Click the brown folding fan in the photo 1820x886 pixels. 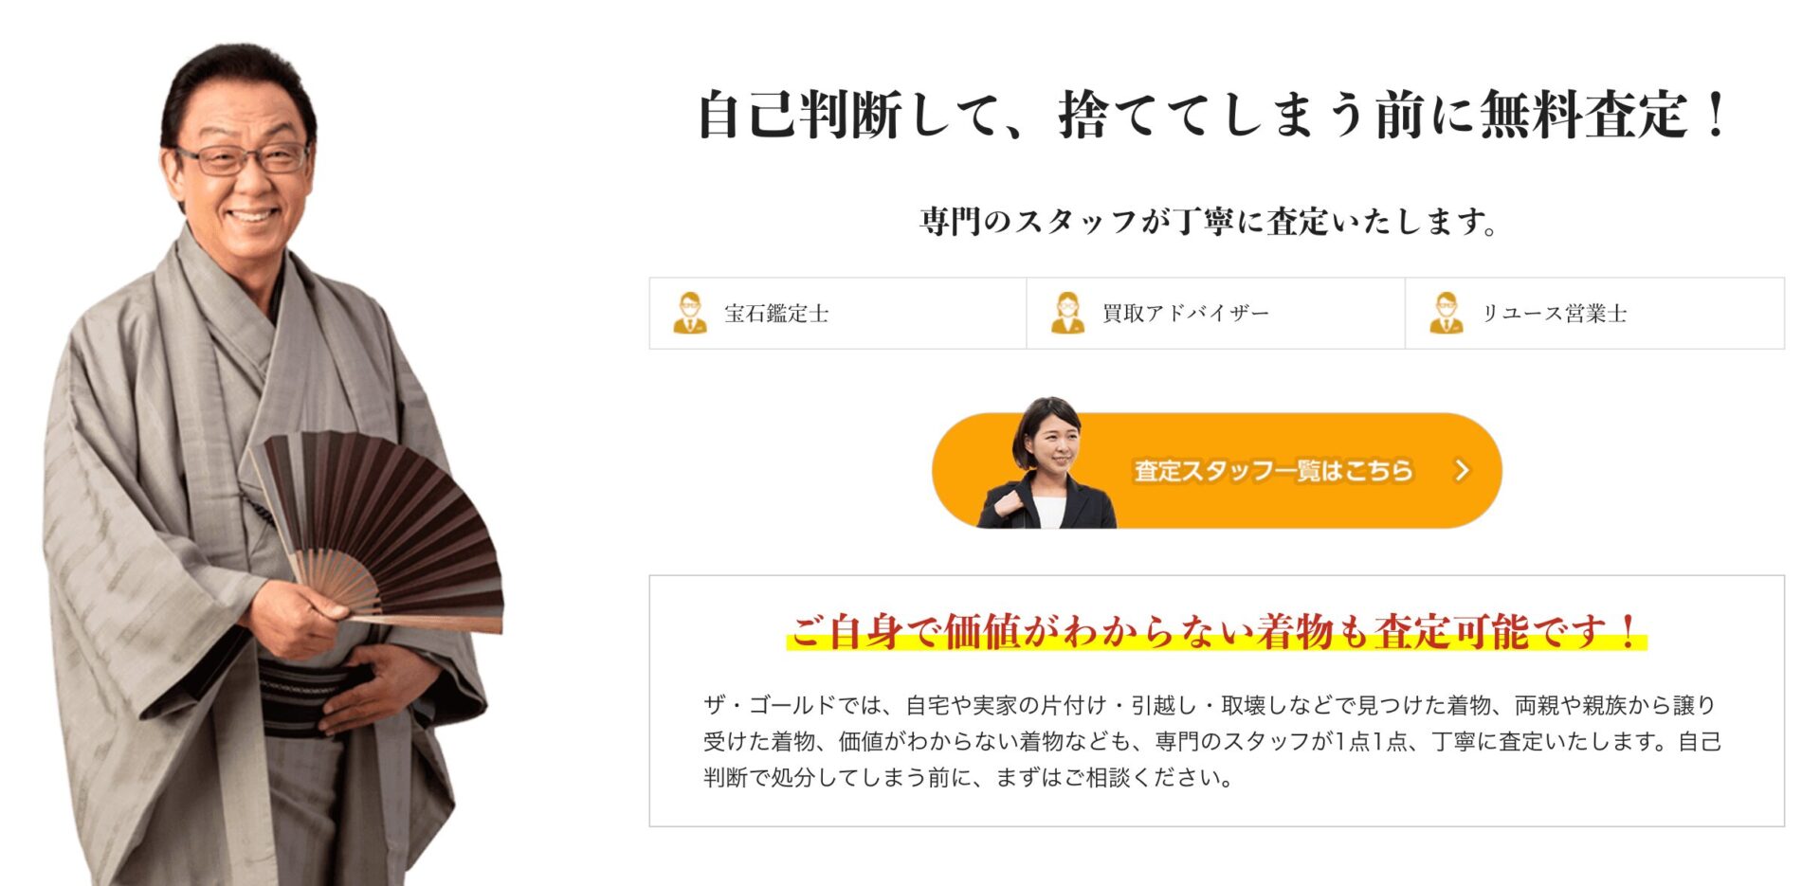click(379, 531)
